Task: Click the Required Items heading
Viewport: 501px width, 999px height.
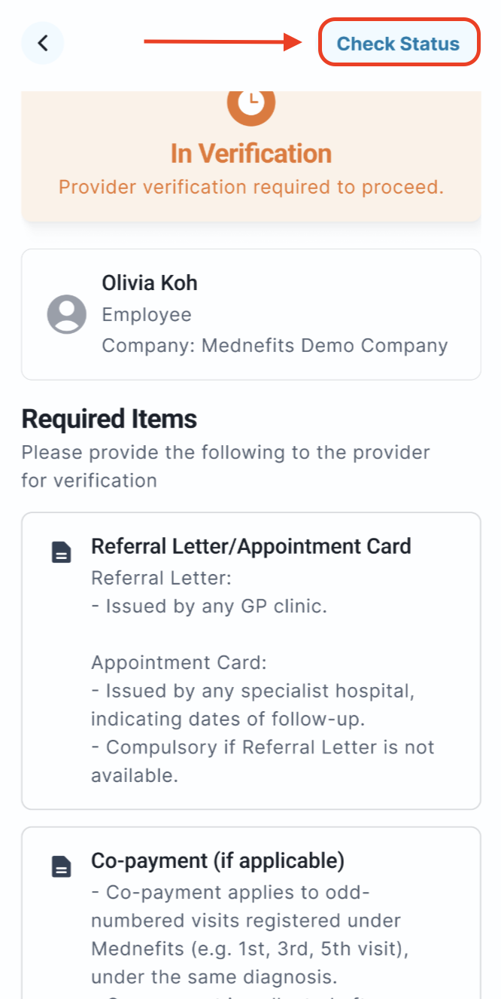Action: click(x=109, y=419)
